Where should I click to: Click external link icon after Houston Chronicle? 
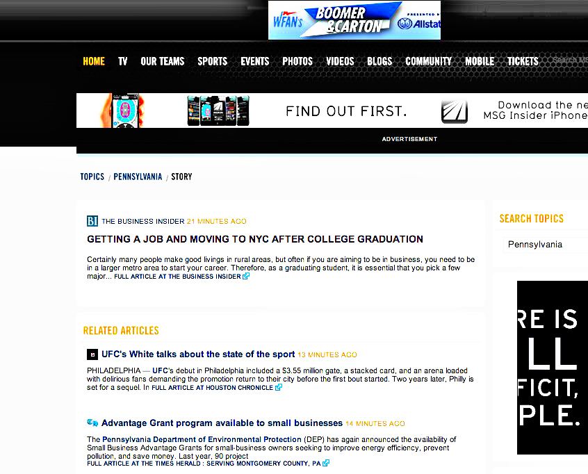coord(278,387)
